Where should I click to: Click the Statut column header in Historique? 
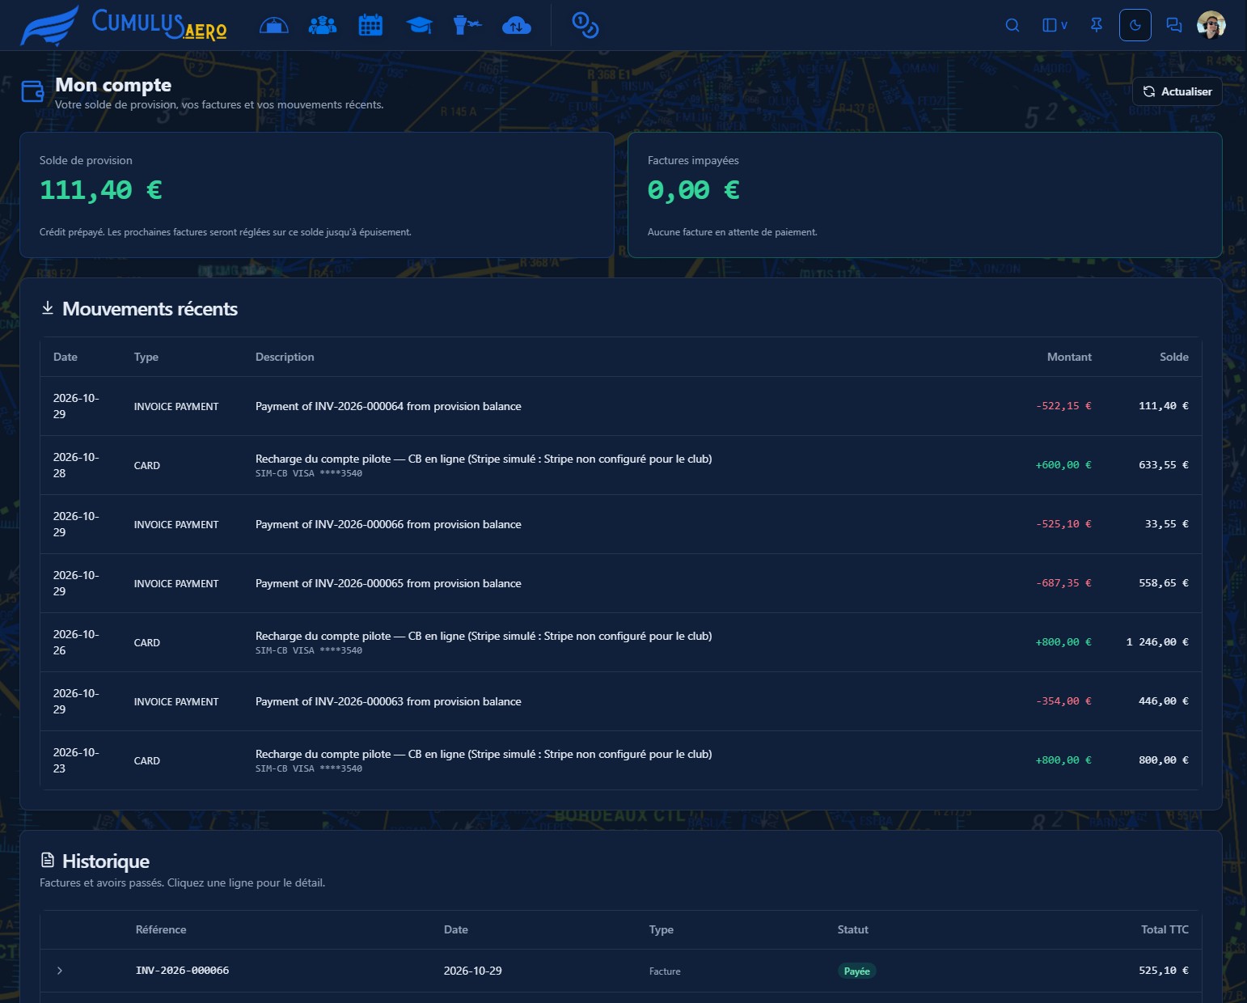852,929
